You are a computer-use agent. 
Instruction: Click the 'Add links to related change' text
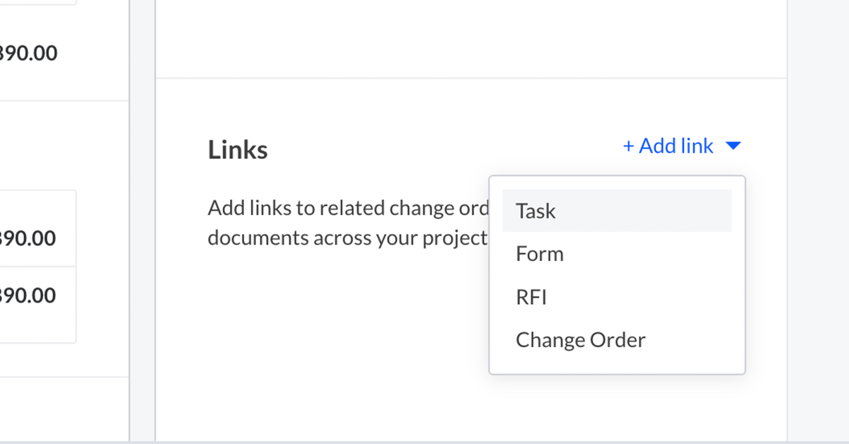click(x=347, y=209)
